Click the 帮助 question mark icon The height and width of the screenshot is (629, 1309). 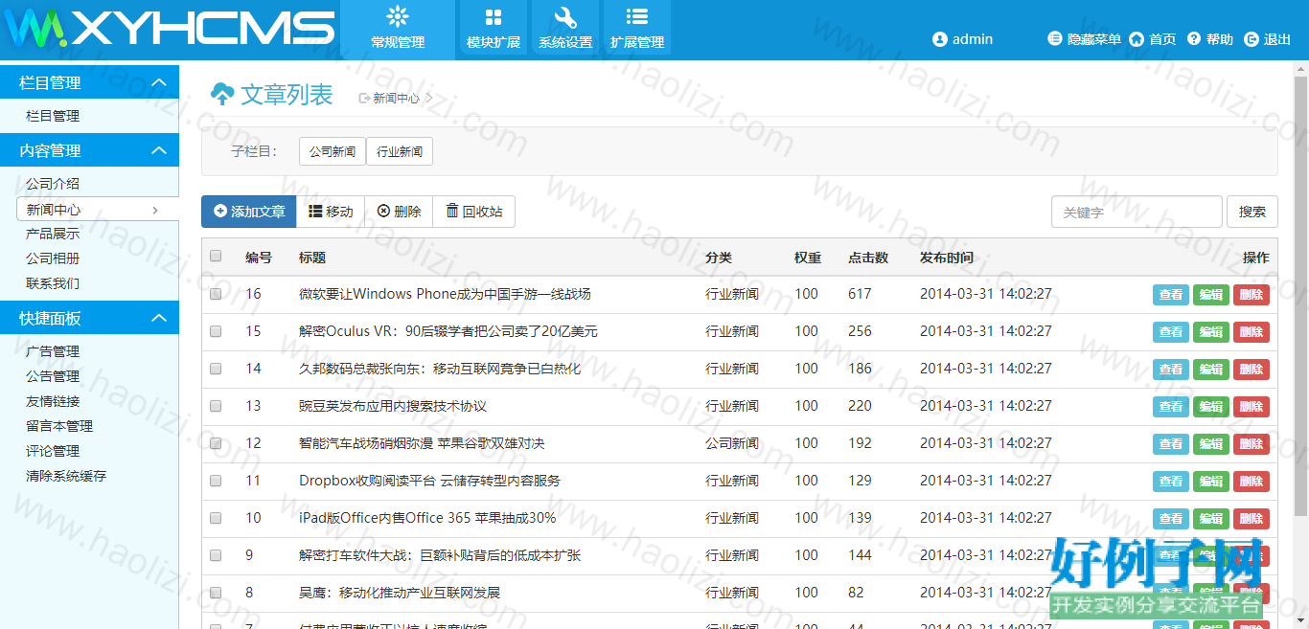click(1194, 39)
